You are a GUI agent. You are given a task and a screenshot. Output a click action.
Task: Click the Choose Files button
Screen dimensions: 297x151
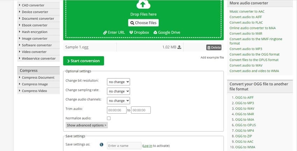pos(143,23)
